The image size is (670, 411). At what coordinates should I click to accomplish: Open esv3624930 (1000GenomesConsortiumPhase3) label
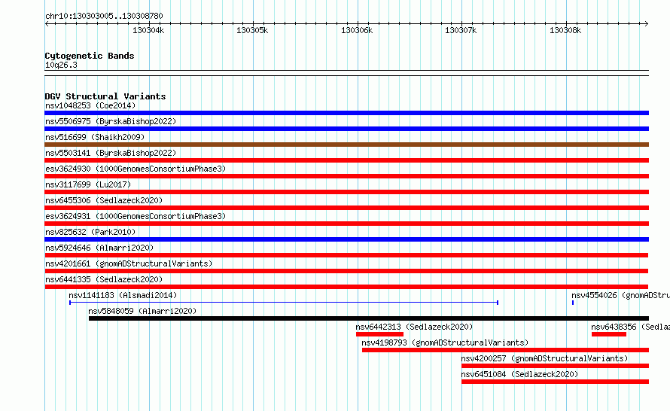(x=136, y=169)
